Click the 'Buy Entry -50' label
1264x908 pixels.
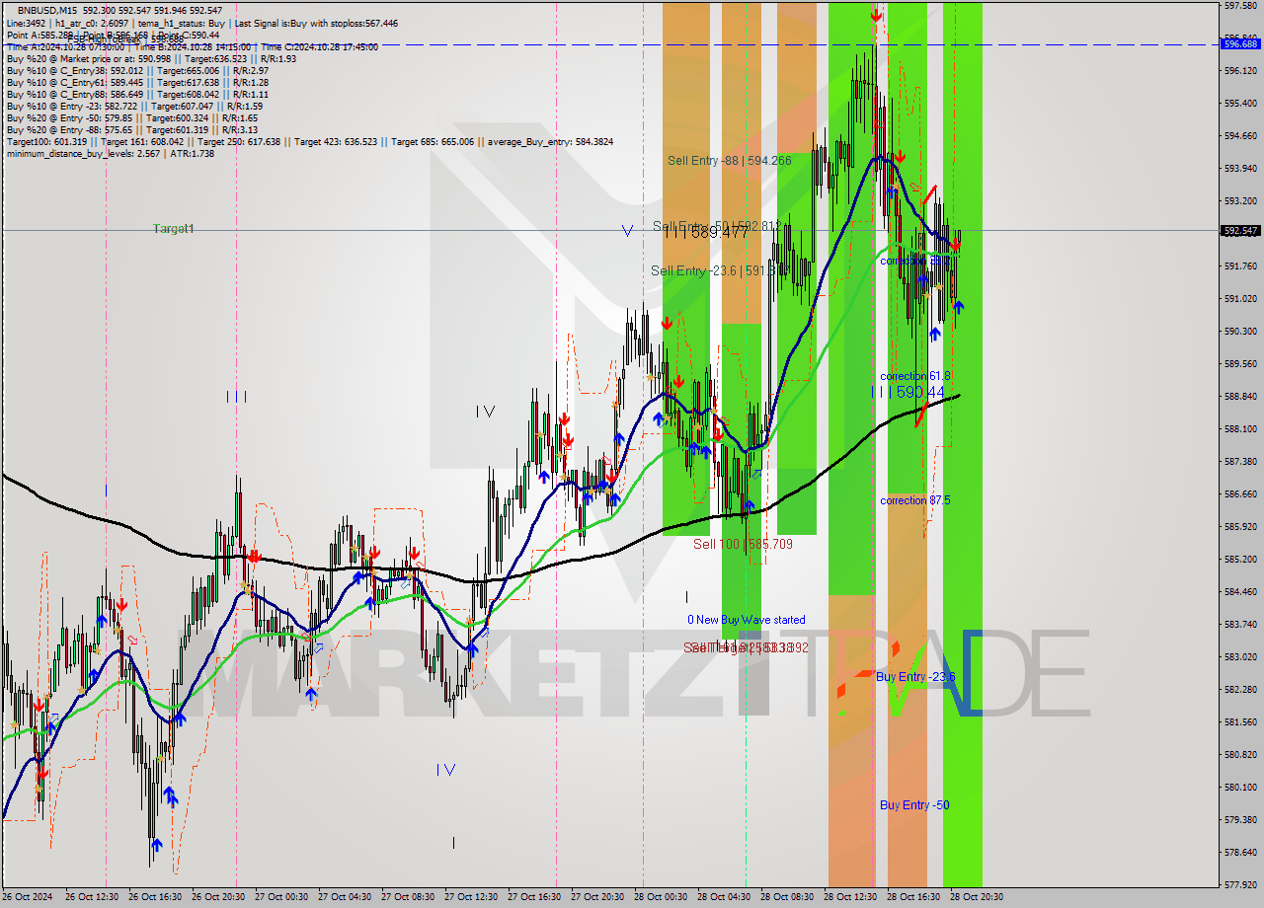(x=914, y=805)
